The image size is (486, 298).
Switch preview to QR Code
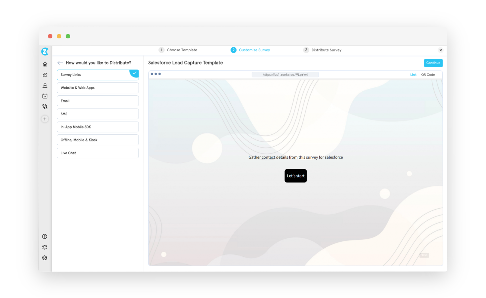[428, 75]
